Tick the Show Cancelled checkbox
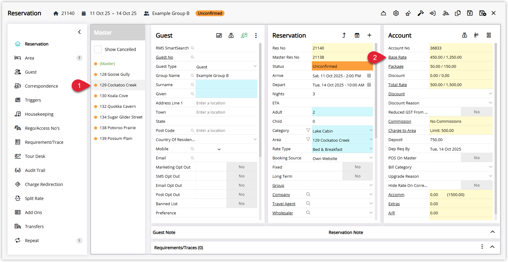The width and height of the screenshot is (508, 262). coord(98,49)
